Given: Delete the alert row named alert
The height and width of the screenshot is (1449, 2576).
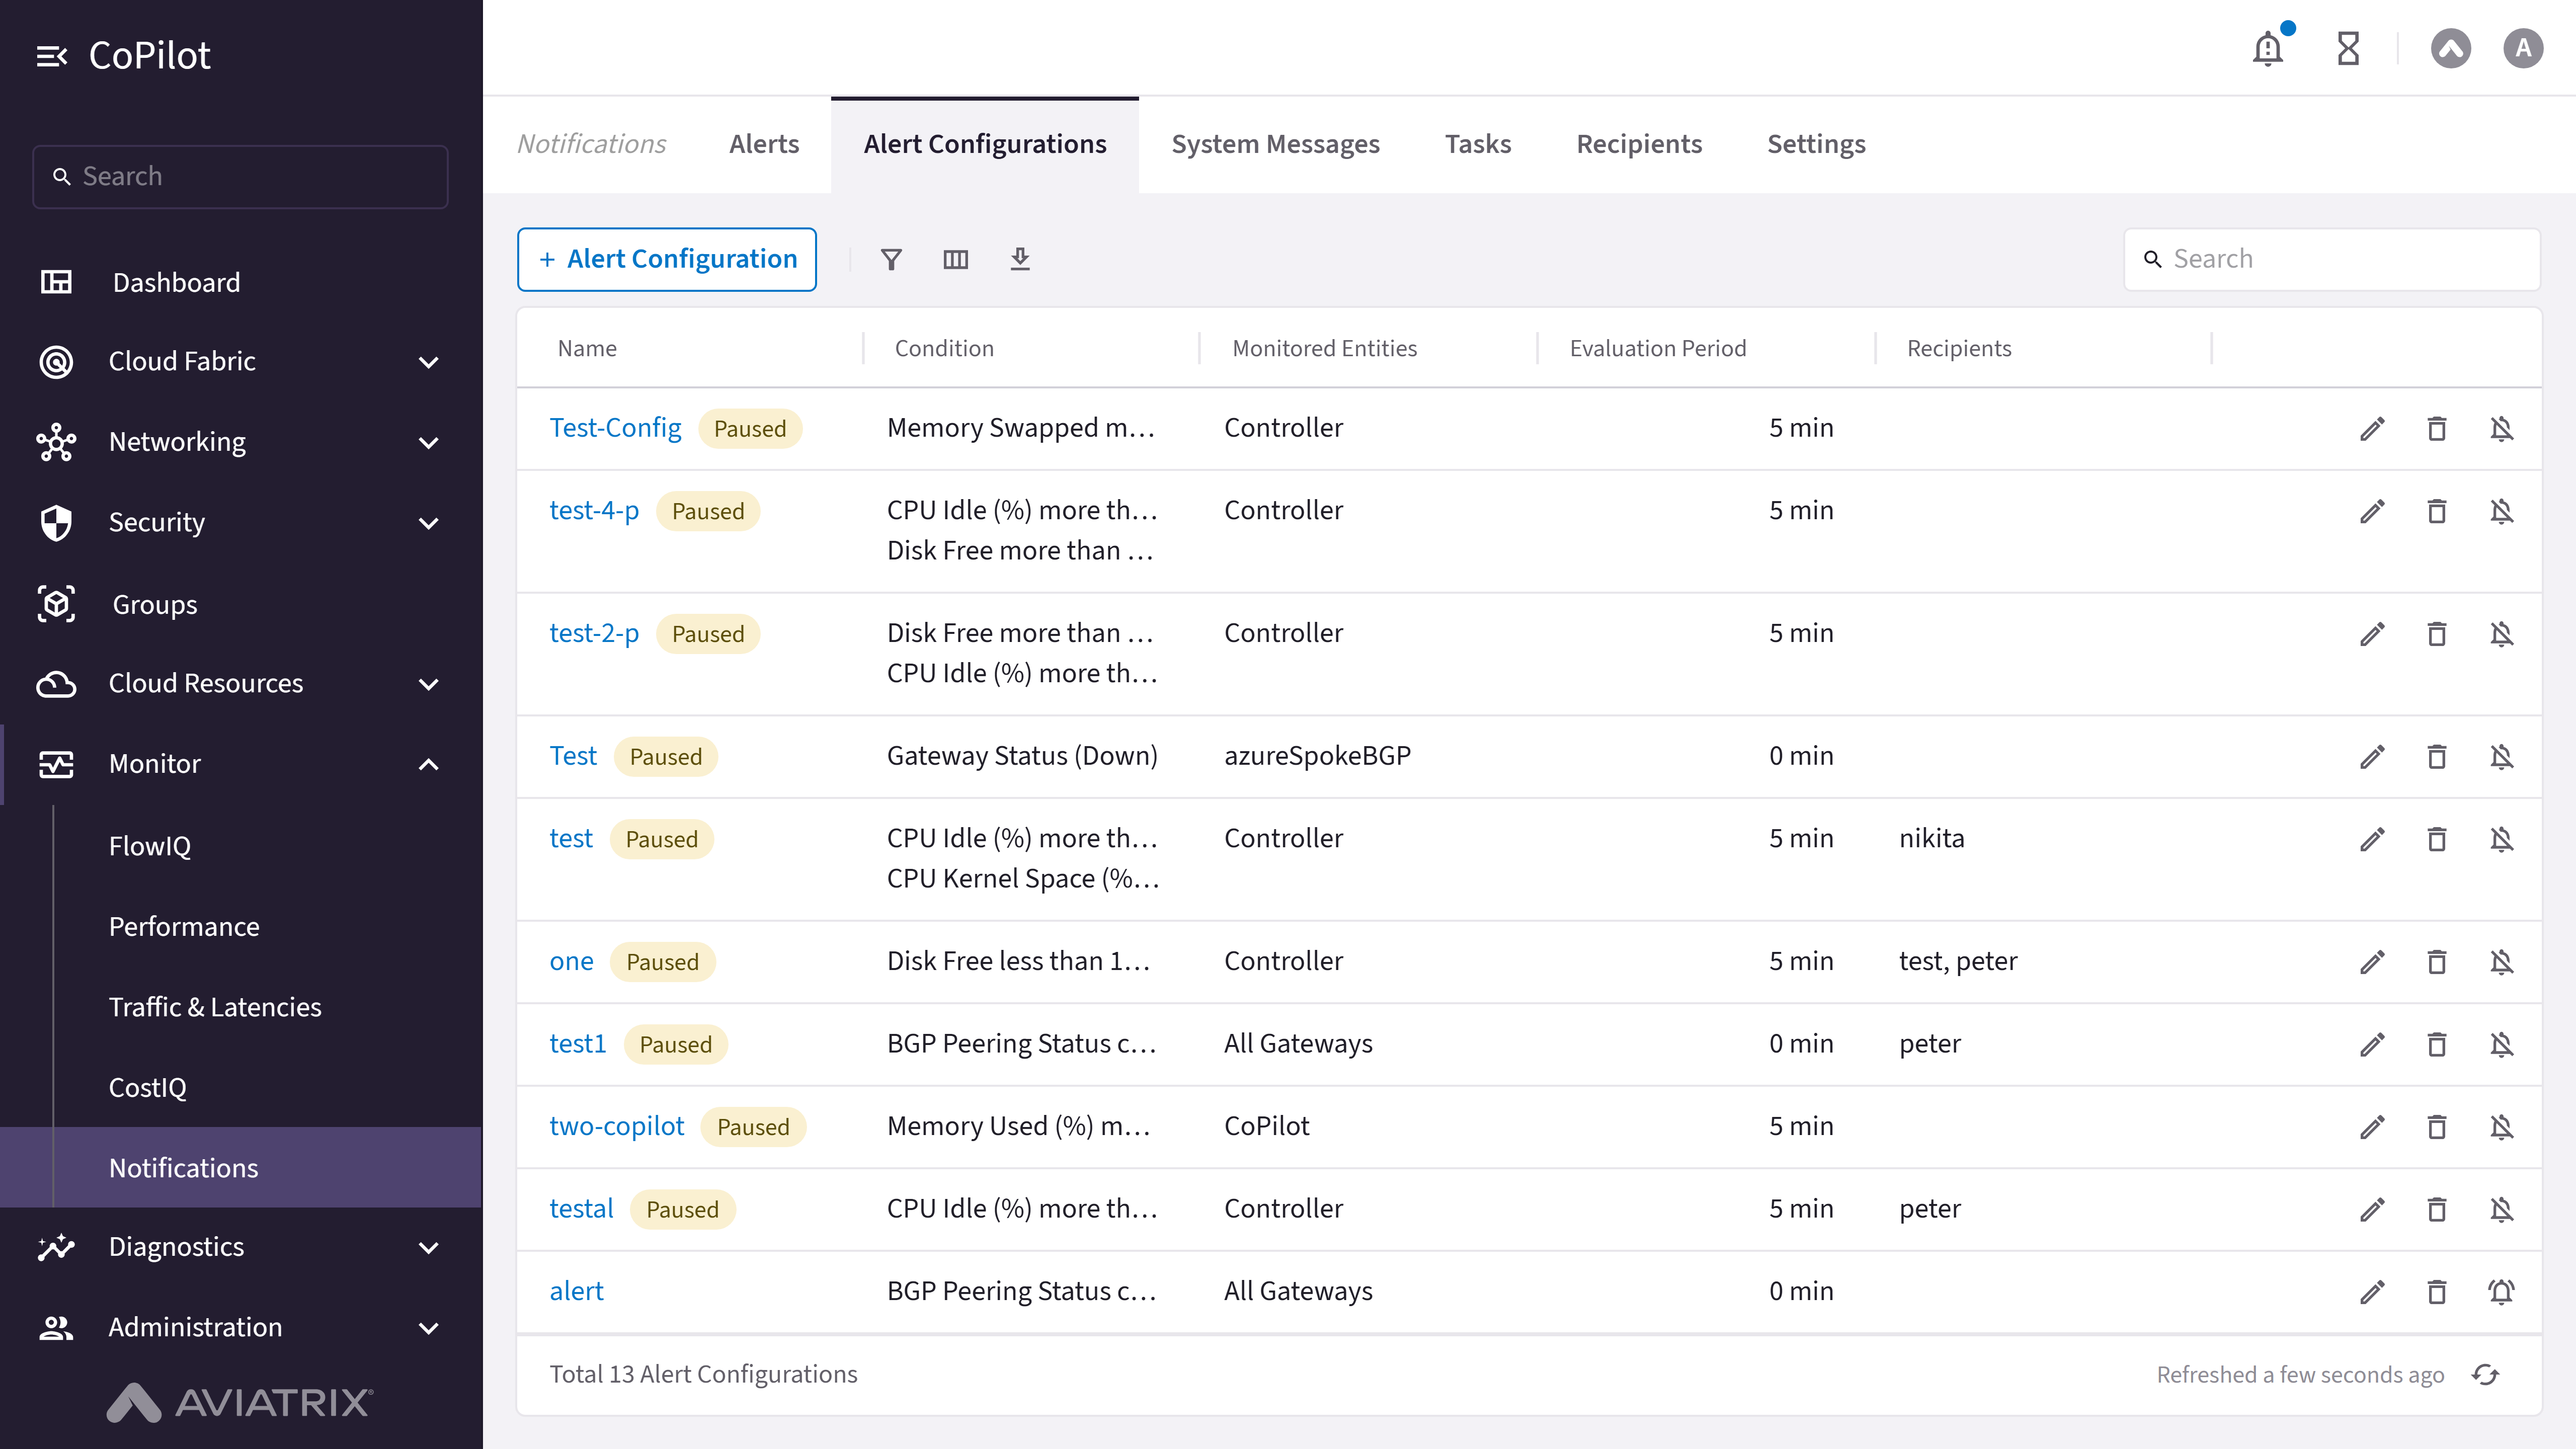Looking at the screenshot, I should click(x=2437, y=1292).
